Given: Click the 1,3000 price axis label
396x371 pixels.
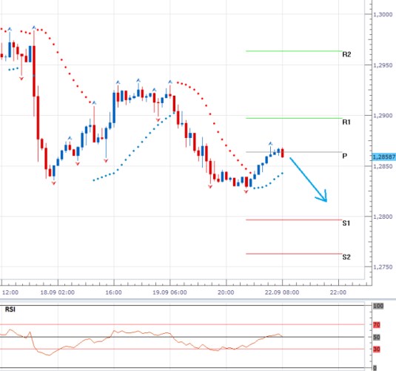Looking at the screenshot, I should [x=383, y=15].
